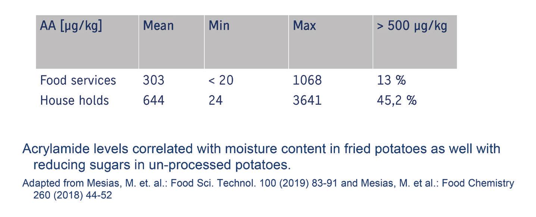Click the AA [µg/kg] header cell
The image size is (536, 217).
pyautogui.click(x=71, y=26)
